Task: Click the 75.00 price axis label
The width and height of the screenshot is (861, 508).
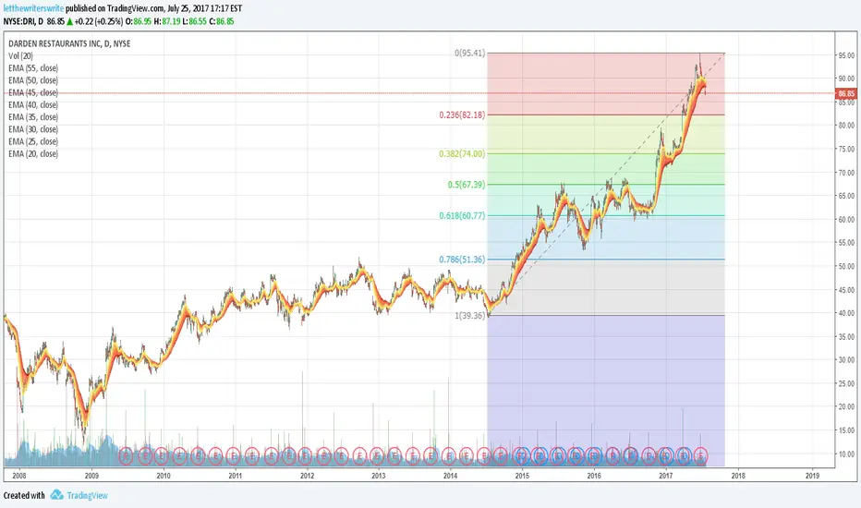Action: click(846, 149)
